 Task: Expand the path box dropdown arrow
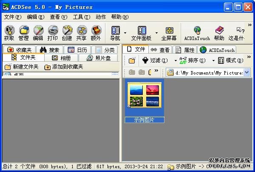point(247,72)
